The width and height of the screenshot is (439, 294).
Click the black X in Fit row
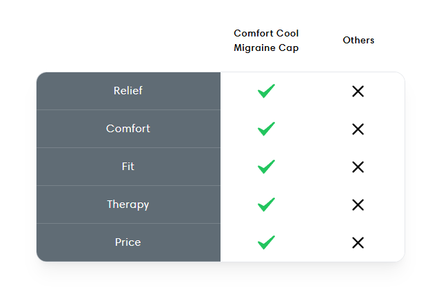[358, 167]
